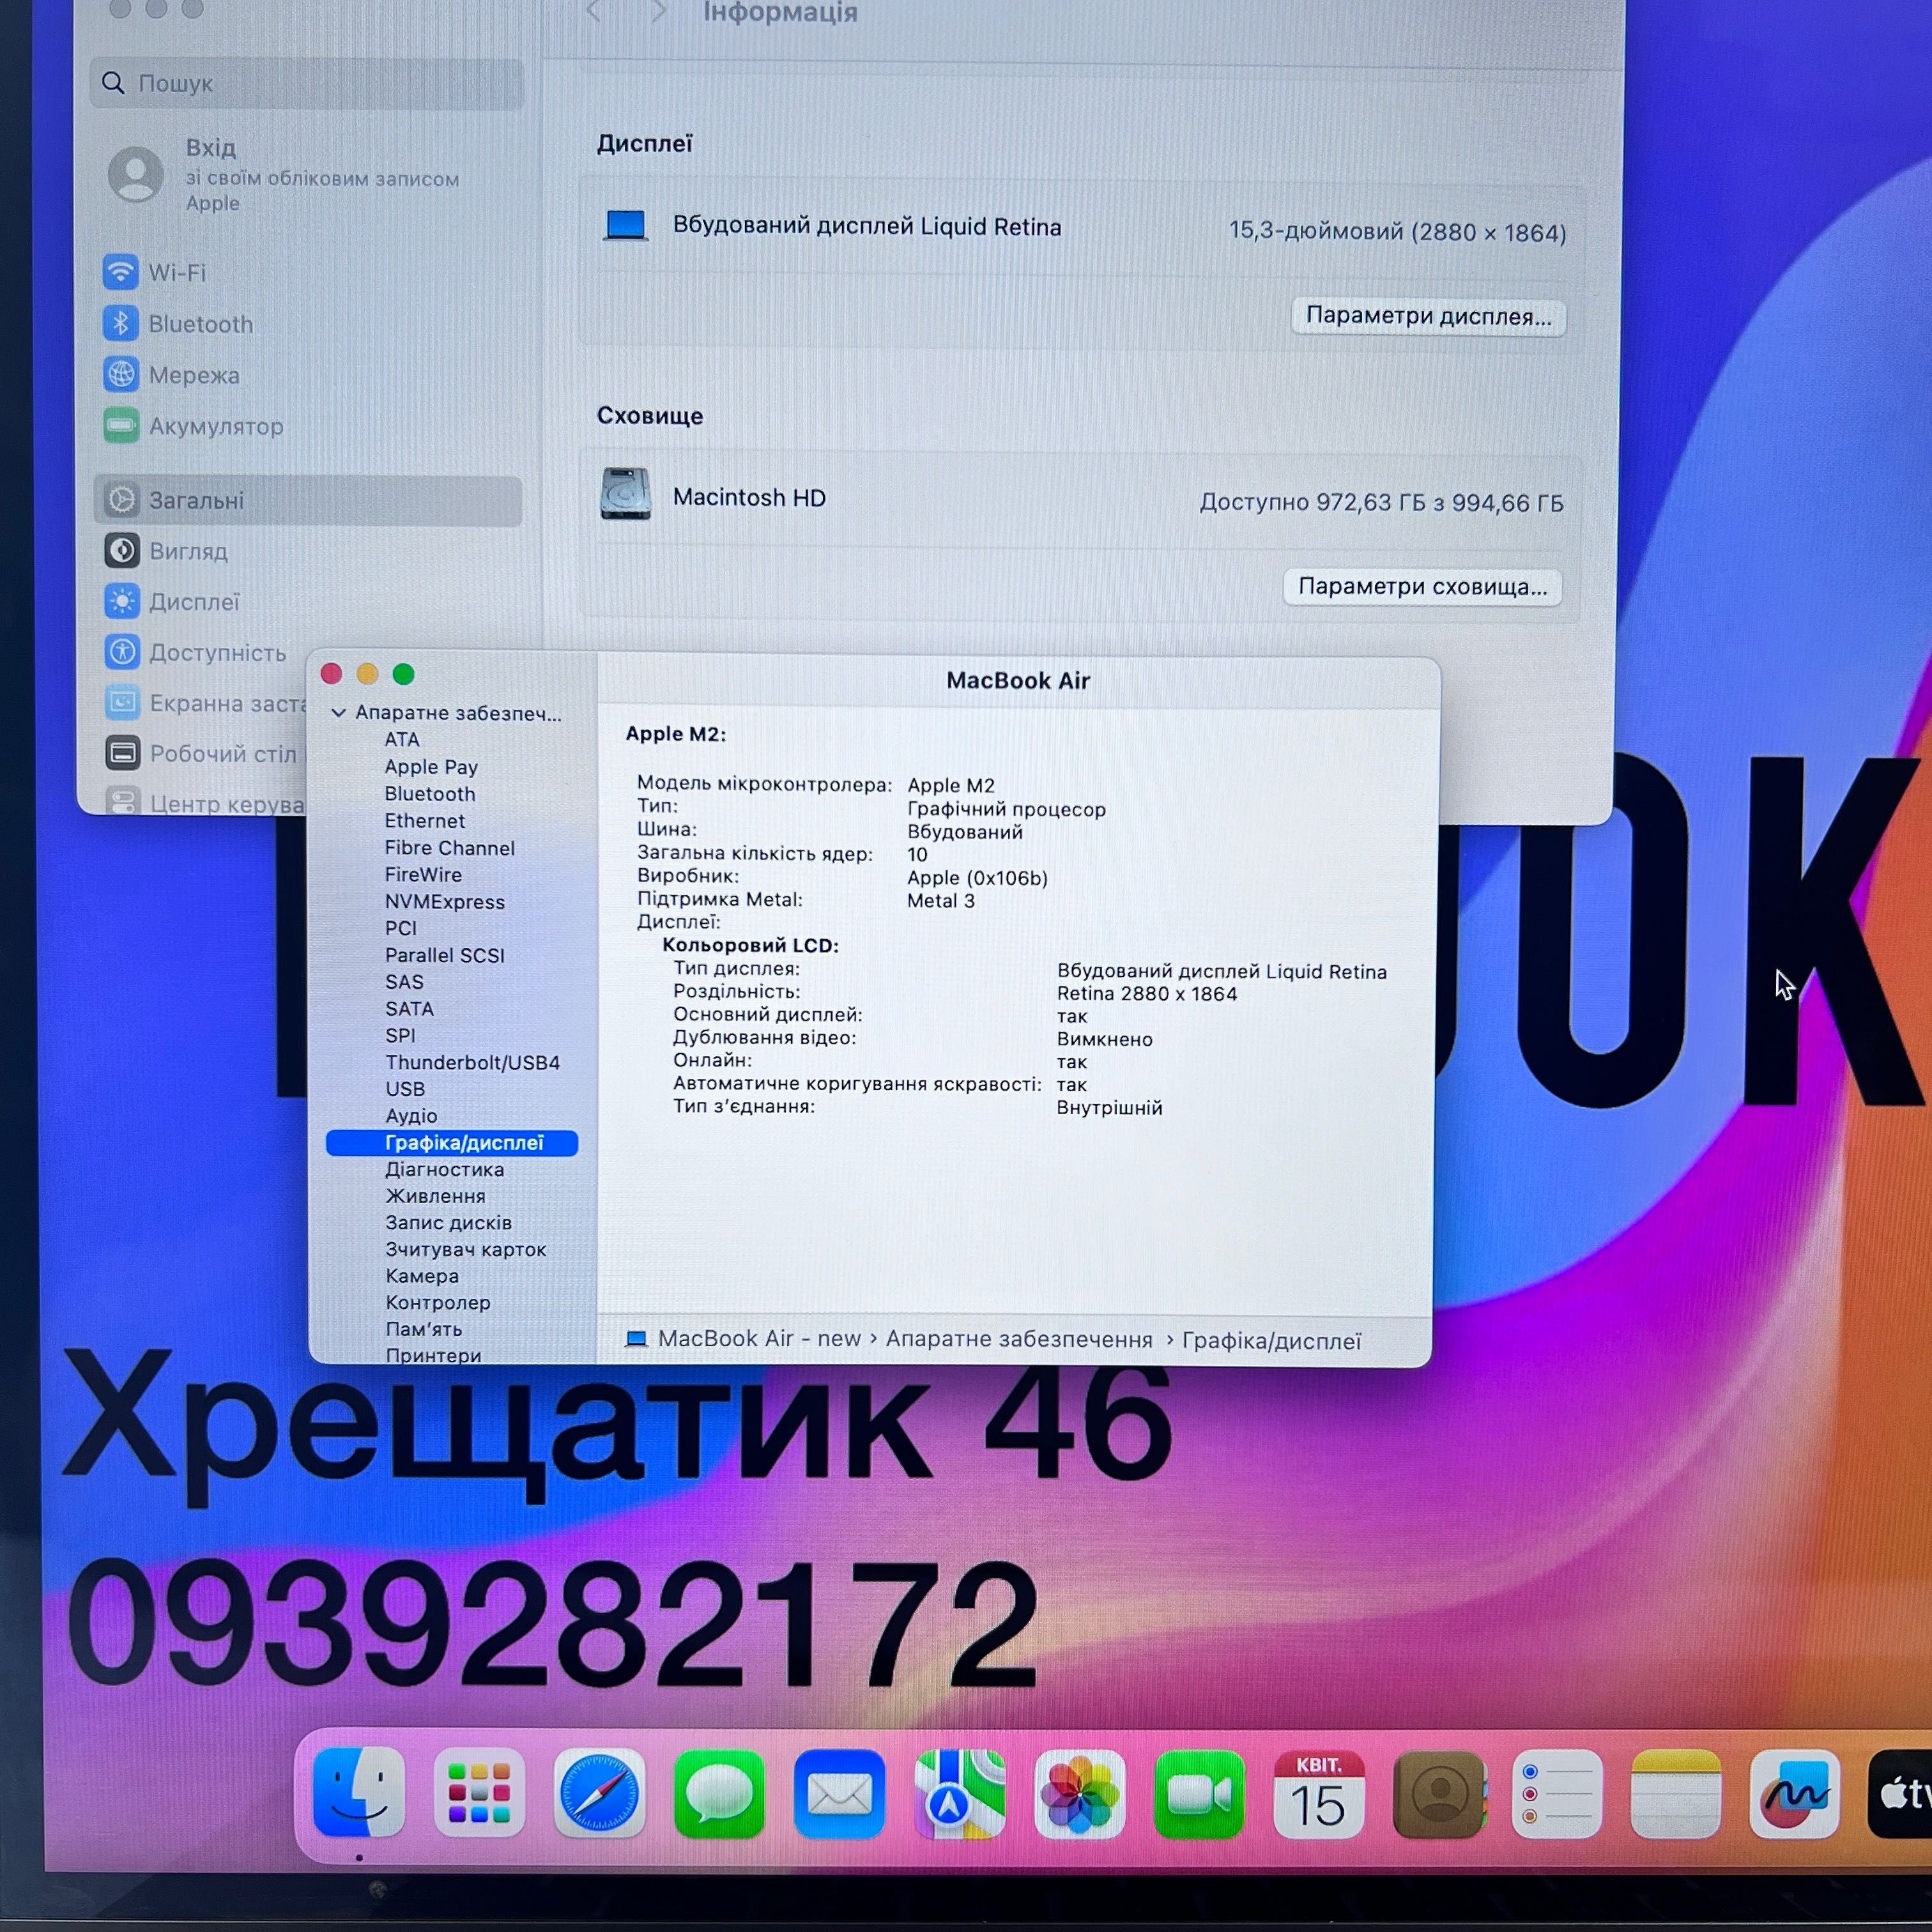This screenshot has height=1932, width=1932.
Task: Select Apple Pay in hardware list
Action: [431, 767]
